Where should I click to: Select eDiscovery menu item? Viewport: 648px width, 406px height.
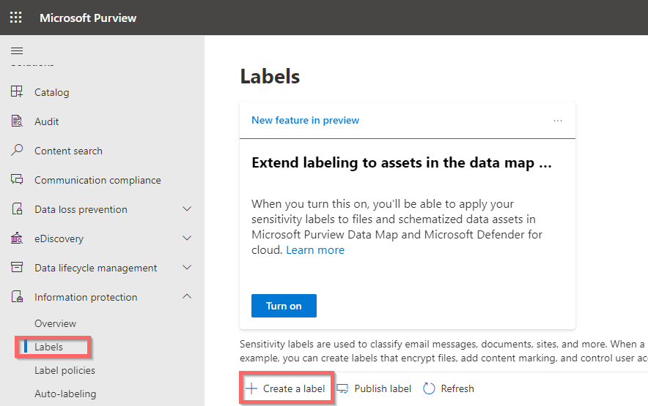pos(59,239)
